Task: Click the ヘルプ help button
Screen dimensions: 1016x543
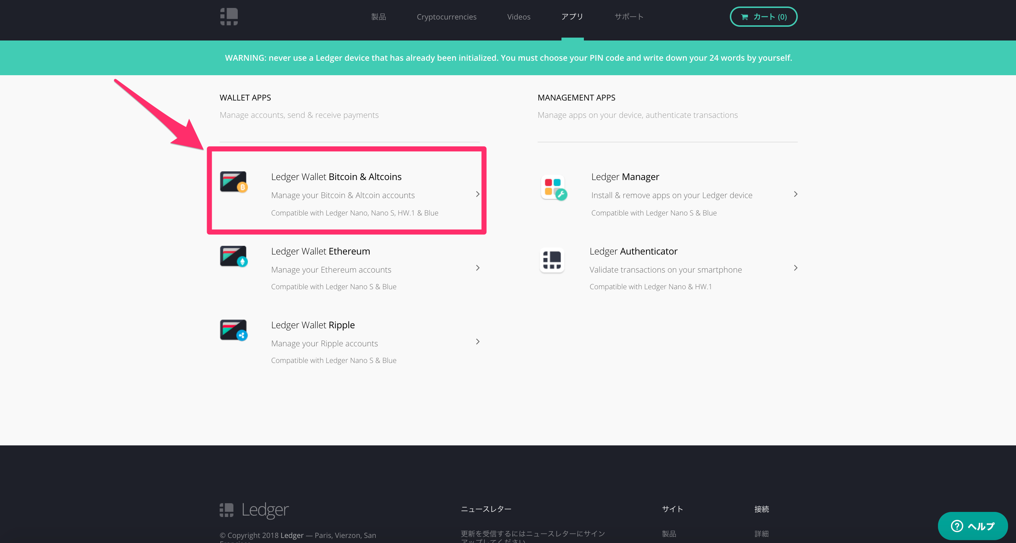Action: coord(972,526)
